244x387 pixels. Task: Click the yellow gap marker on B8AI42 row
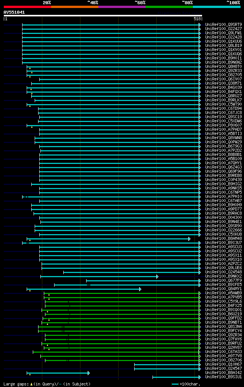[30, 375]
